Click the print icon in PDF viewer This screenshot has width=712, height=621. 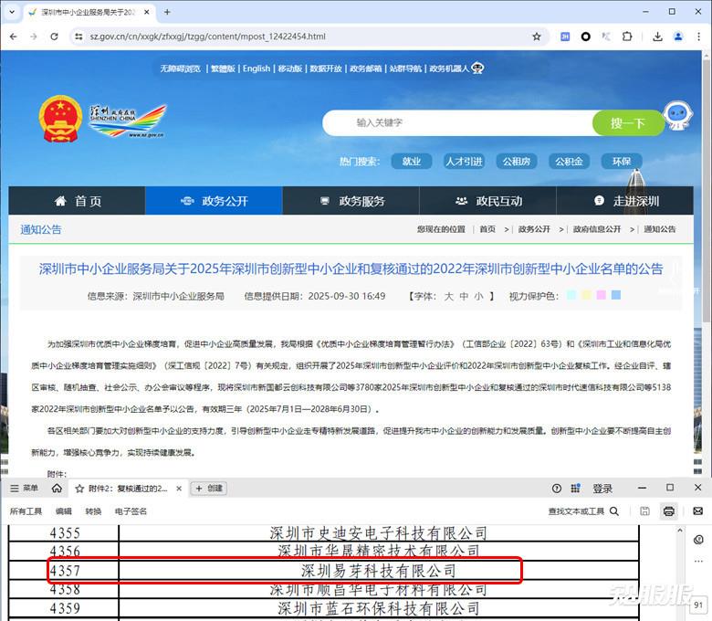click(669, 511)
